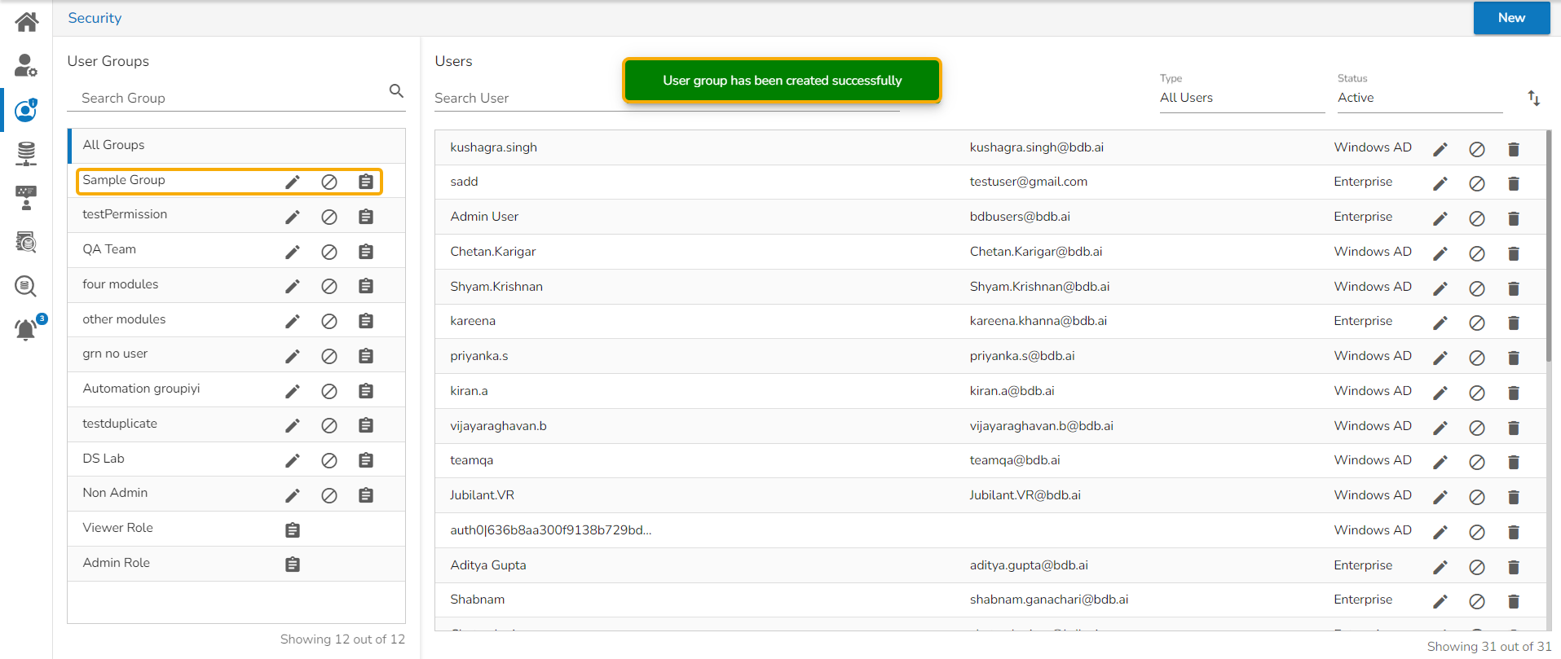Block user Shabnam
The height and width of the screenshot is (659, 1561).
1477,601
